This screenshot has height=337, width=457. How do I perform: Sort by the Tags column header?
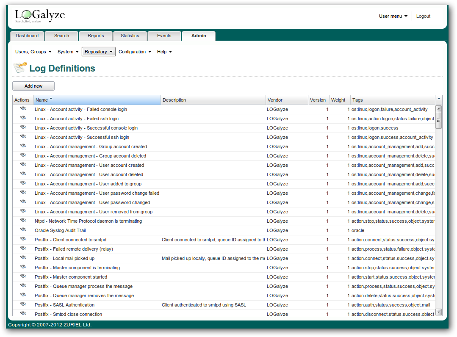point(393,100)
